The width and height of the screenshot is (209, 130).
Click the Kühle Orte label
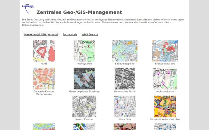(125, 119)
